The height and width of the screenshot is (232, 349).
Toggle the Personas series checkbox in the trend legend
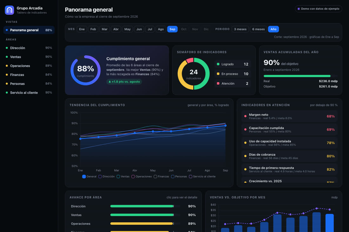click(x=173, y=177)
